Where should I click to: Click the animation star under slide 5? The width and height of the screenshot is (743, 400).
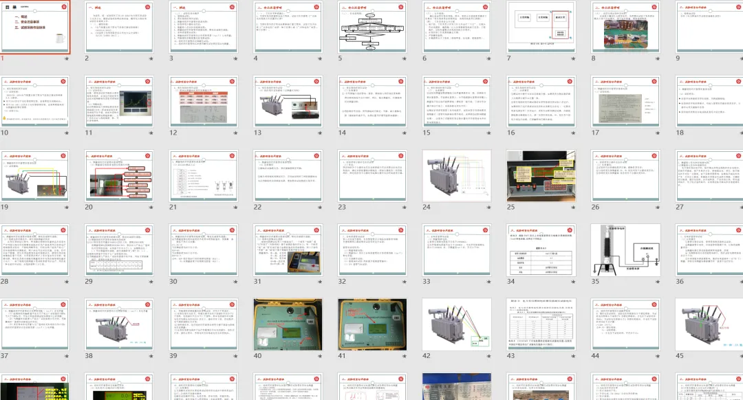coord(405,58)
